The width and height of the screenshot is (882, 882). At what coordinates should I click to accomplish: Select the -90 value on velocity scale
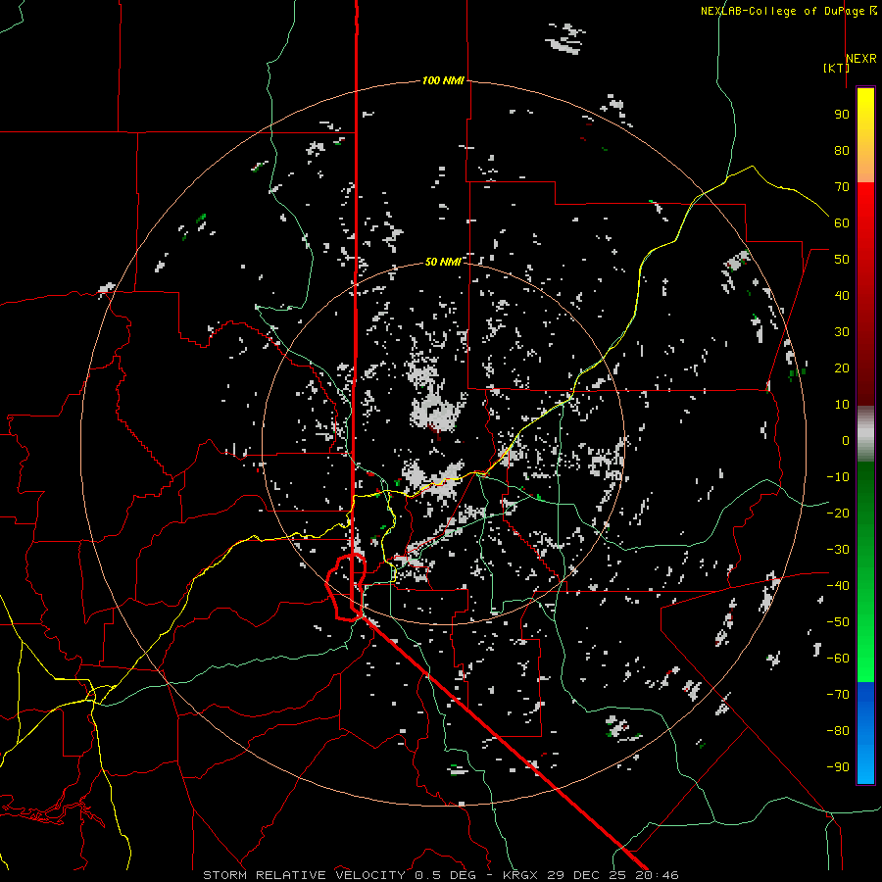click(x=838, y=767)
